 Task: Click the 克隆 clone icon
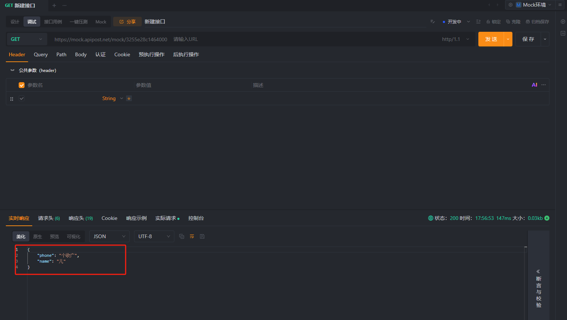508,22
